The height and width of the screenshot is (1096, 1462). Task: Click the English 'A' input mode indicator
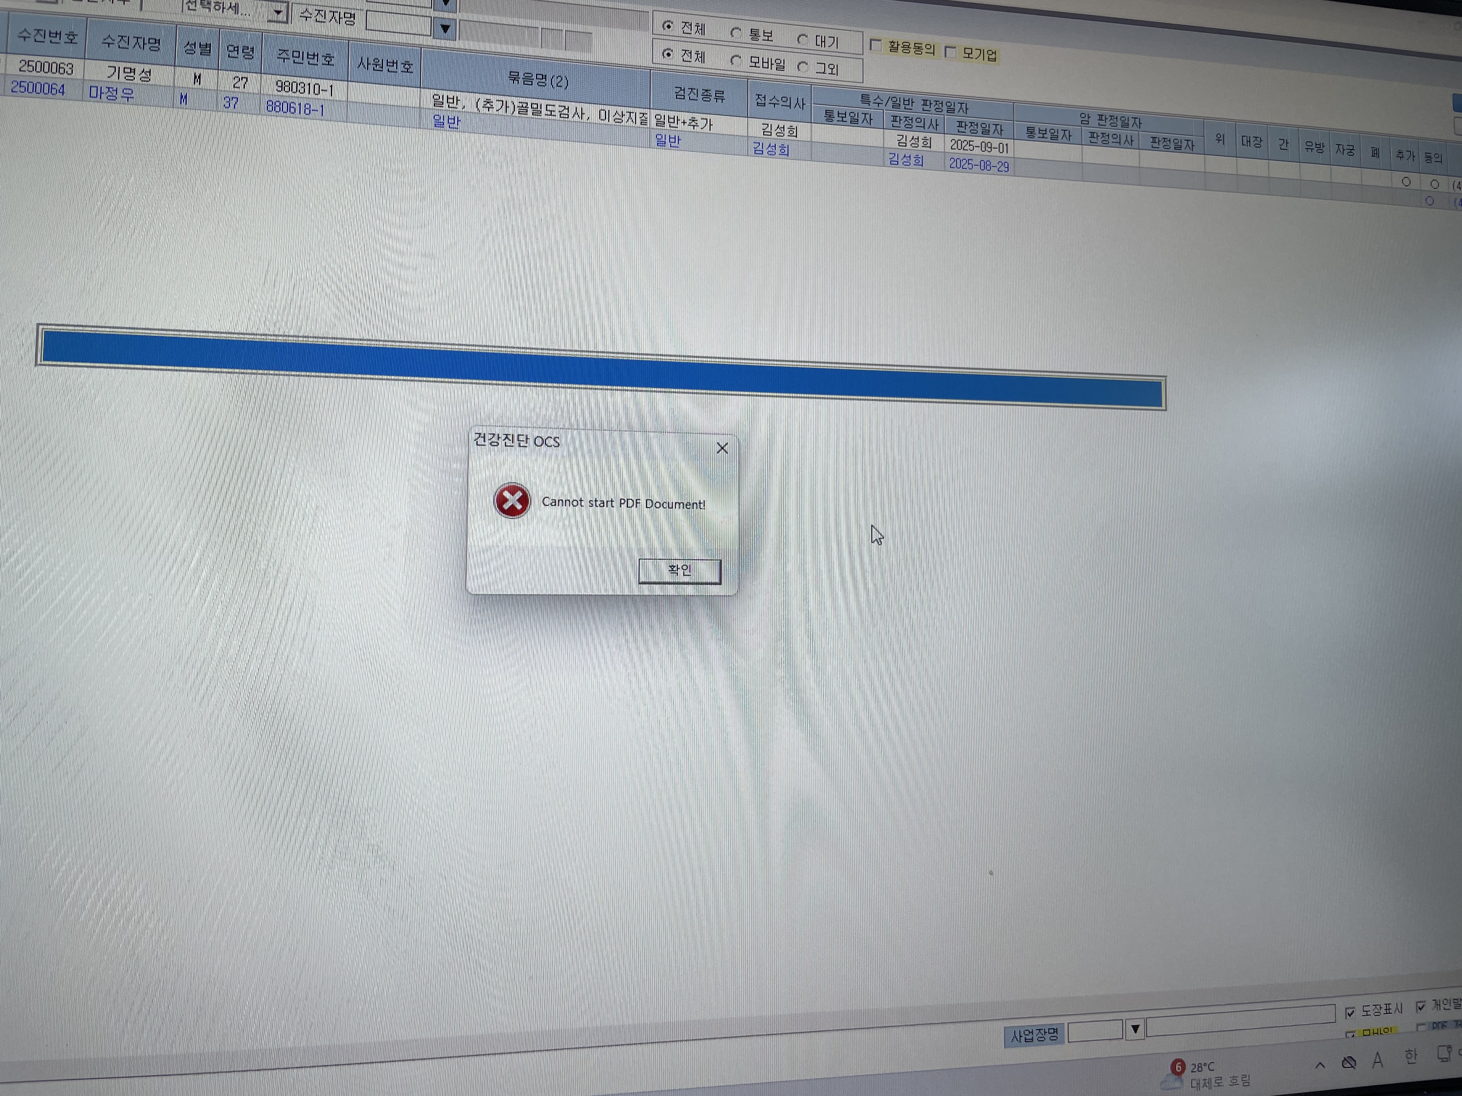[1378, 1061]
